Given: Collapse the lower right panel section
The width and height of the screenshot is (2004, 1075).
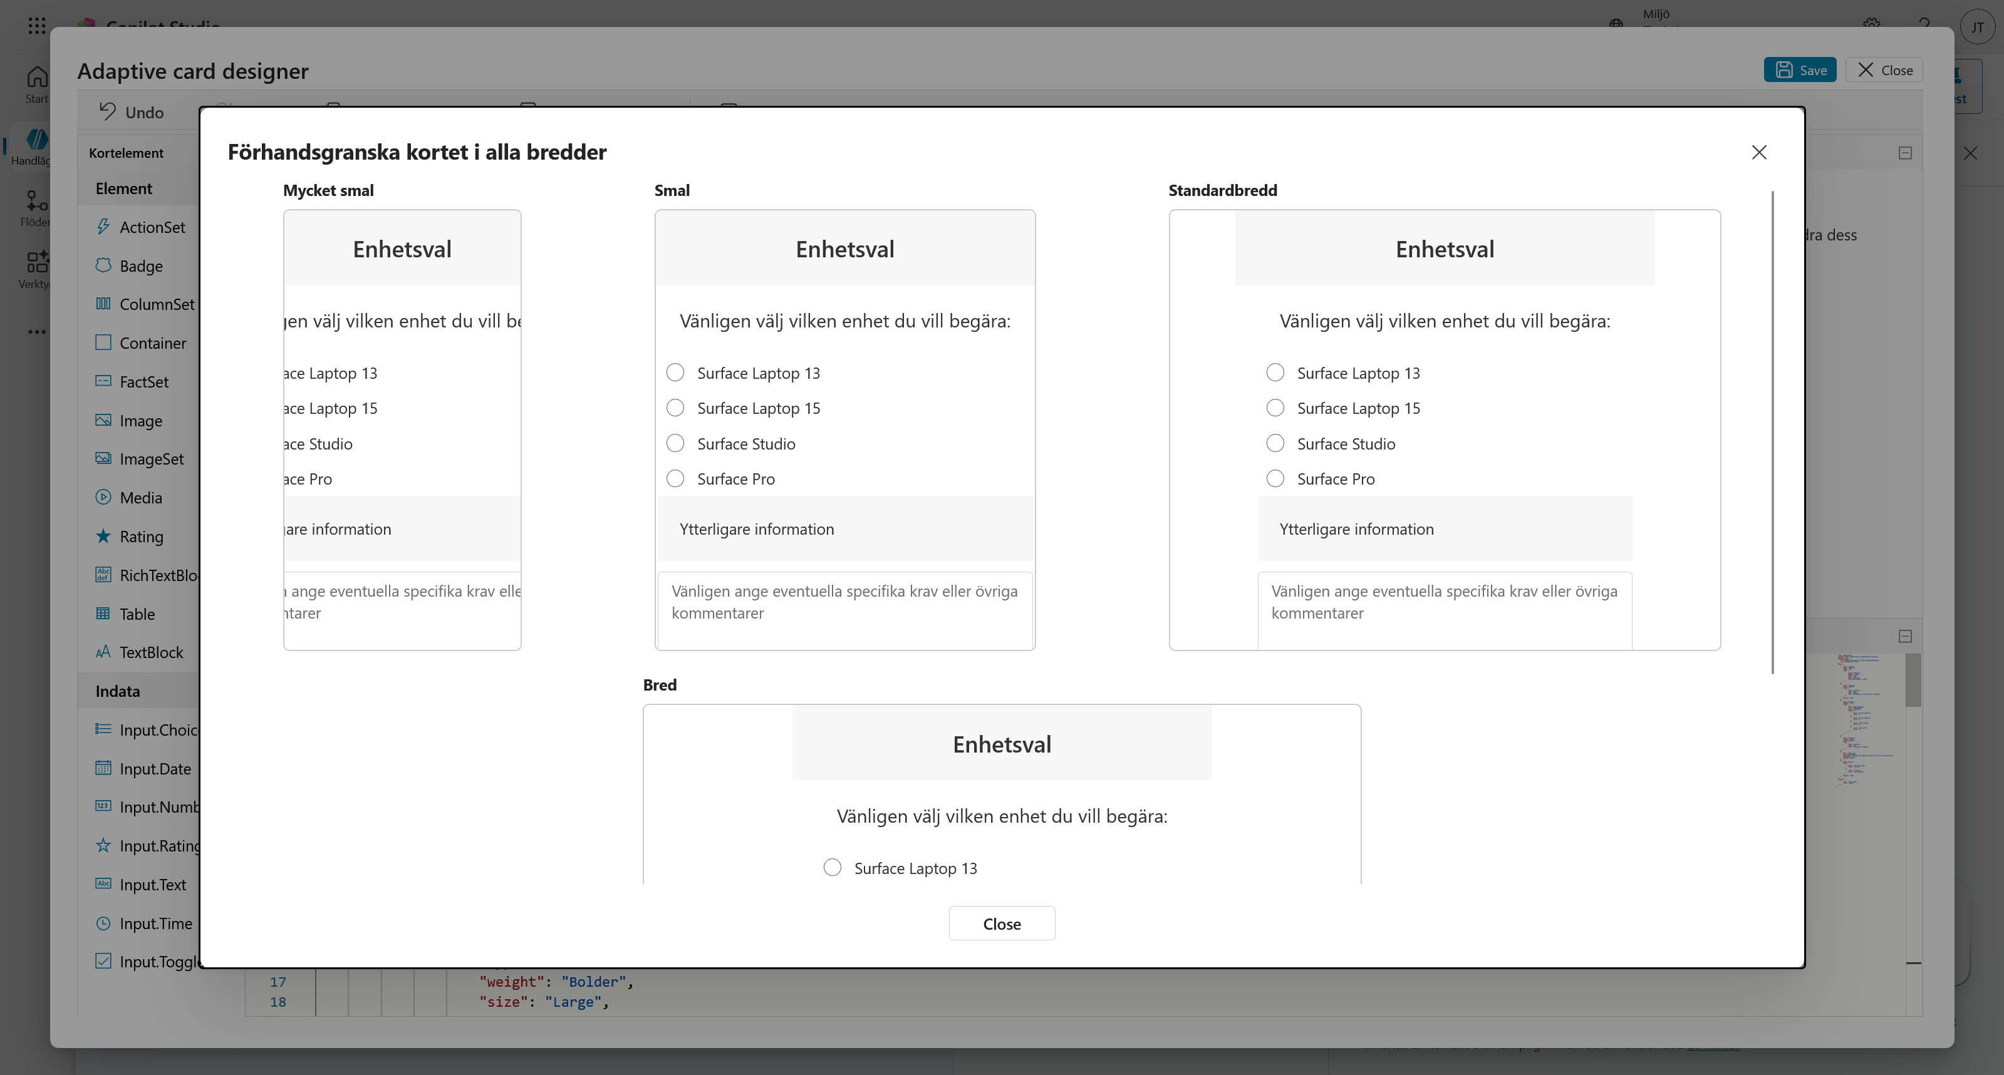Looking at the screenshot, I should pyautogui.click(x=1905, y=637).
